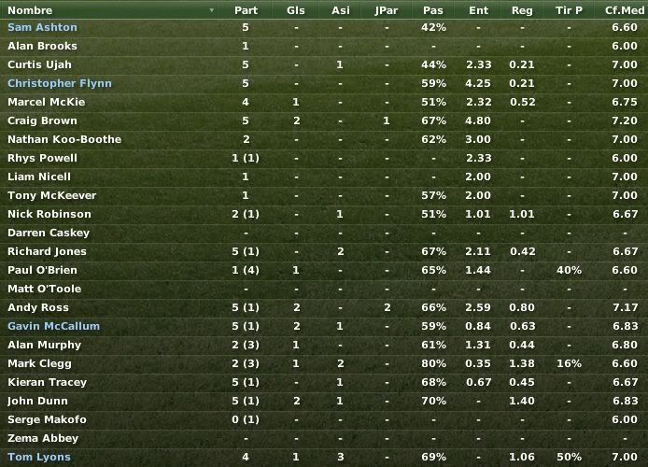Screen dimensions: 648x467
Task: Open Sam Ashton's player profile
Action: 42,27
